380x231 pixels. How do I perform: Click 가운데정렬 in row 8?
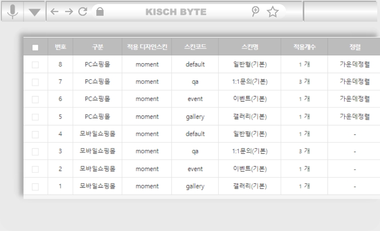[355, 64]
